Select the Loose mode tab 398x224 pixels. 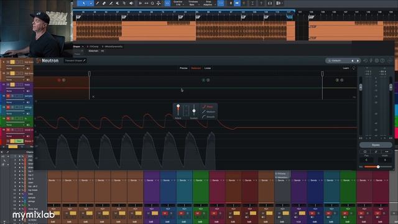tap(208, 68)
